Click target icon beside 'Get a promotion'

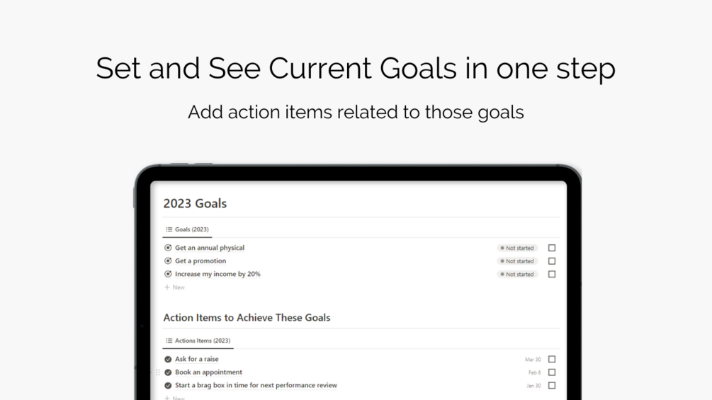click(x=168, y=261)
